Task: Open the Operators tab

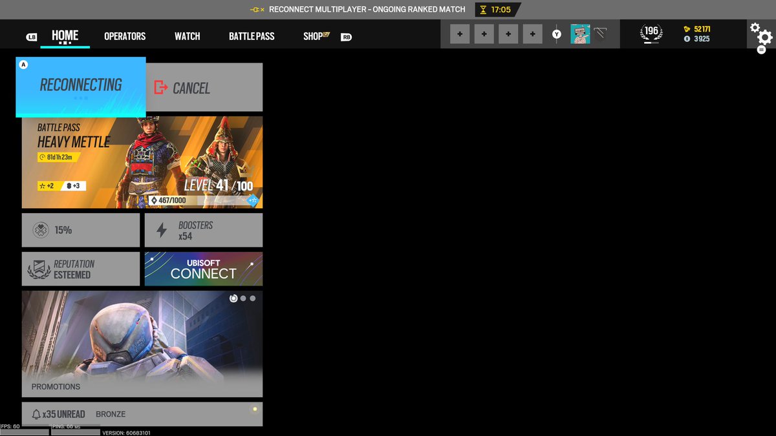Action: pyautogui.click(x=125, y=36)
